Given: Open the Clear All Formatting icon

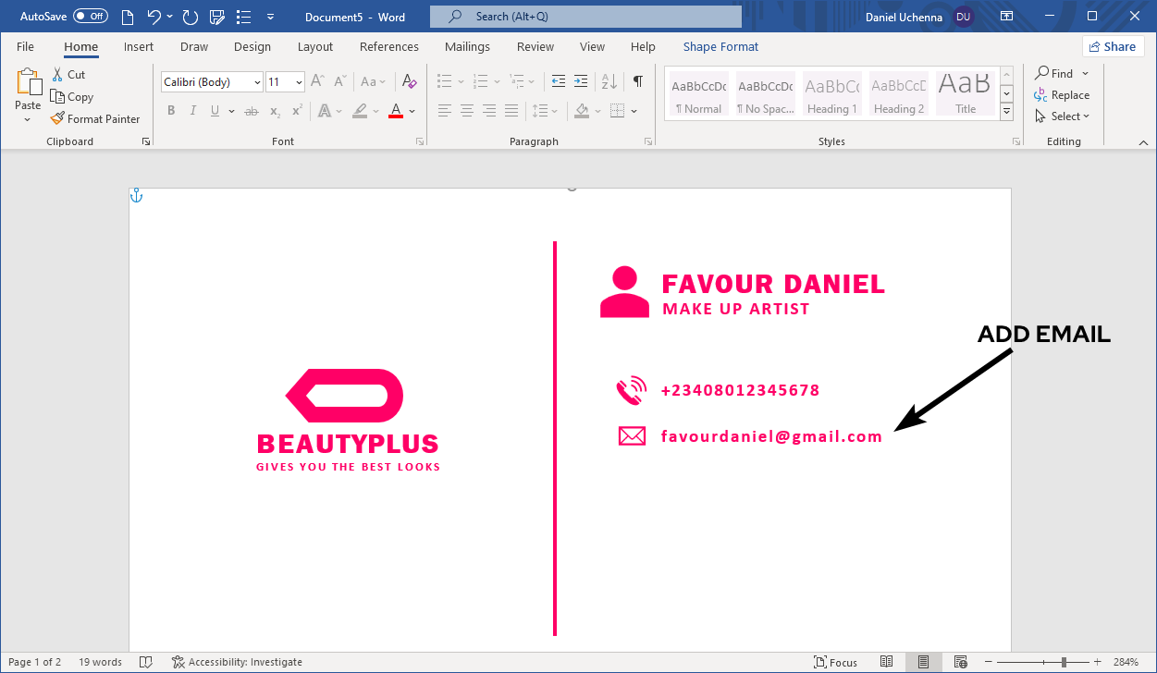Looking at the screenshot, I should click(x=409, y=81).
